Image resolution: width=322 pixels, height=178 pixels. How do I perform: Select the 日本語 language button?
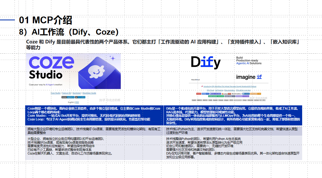[210, 100]
